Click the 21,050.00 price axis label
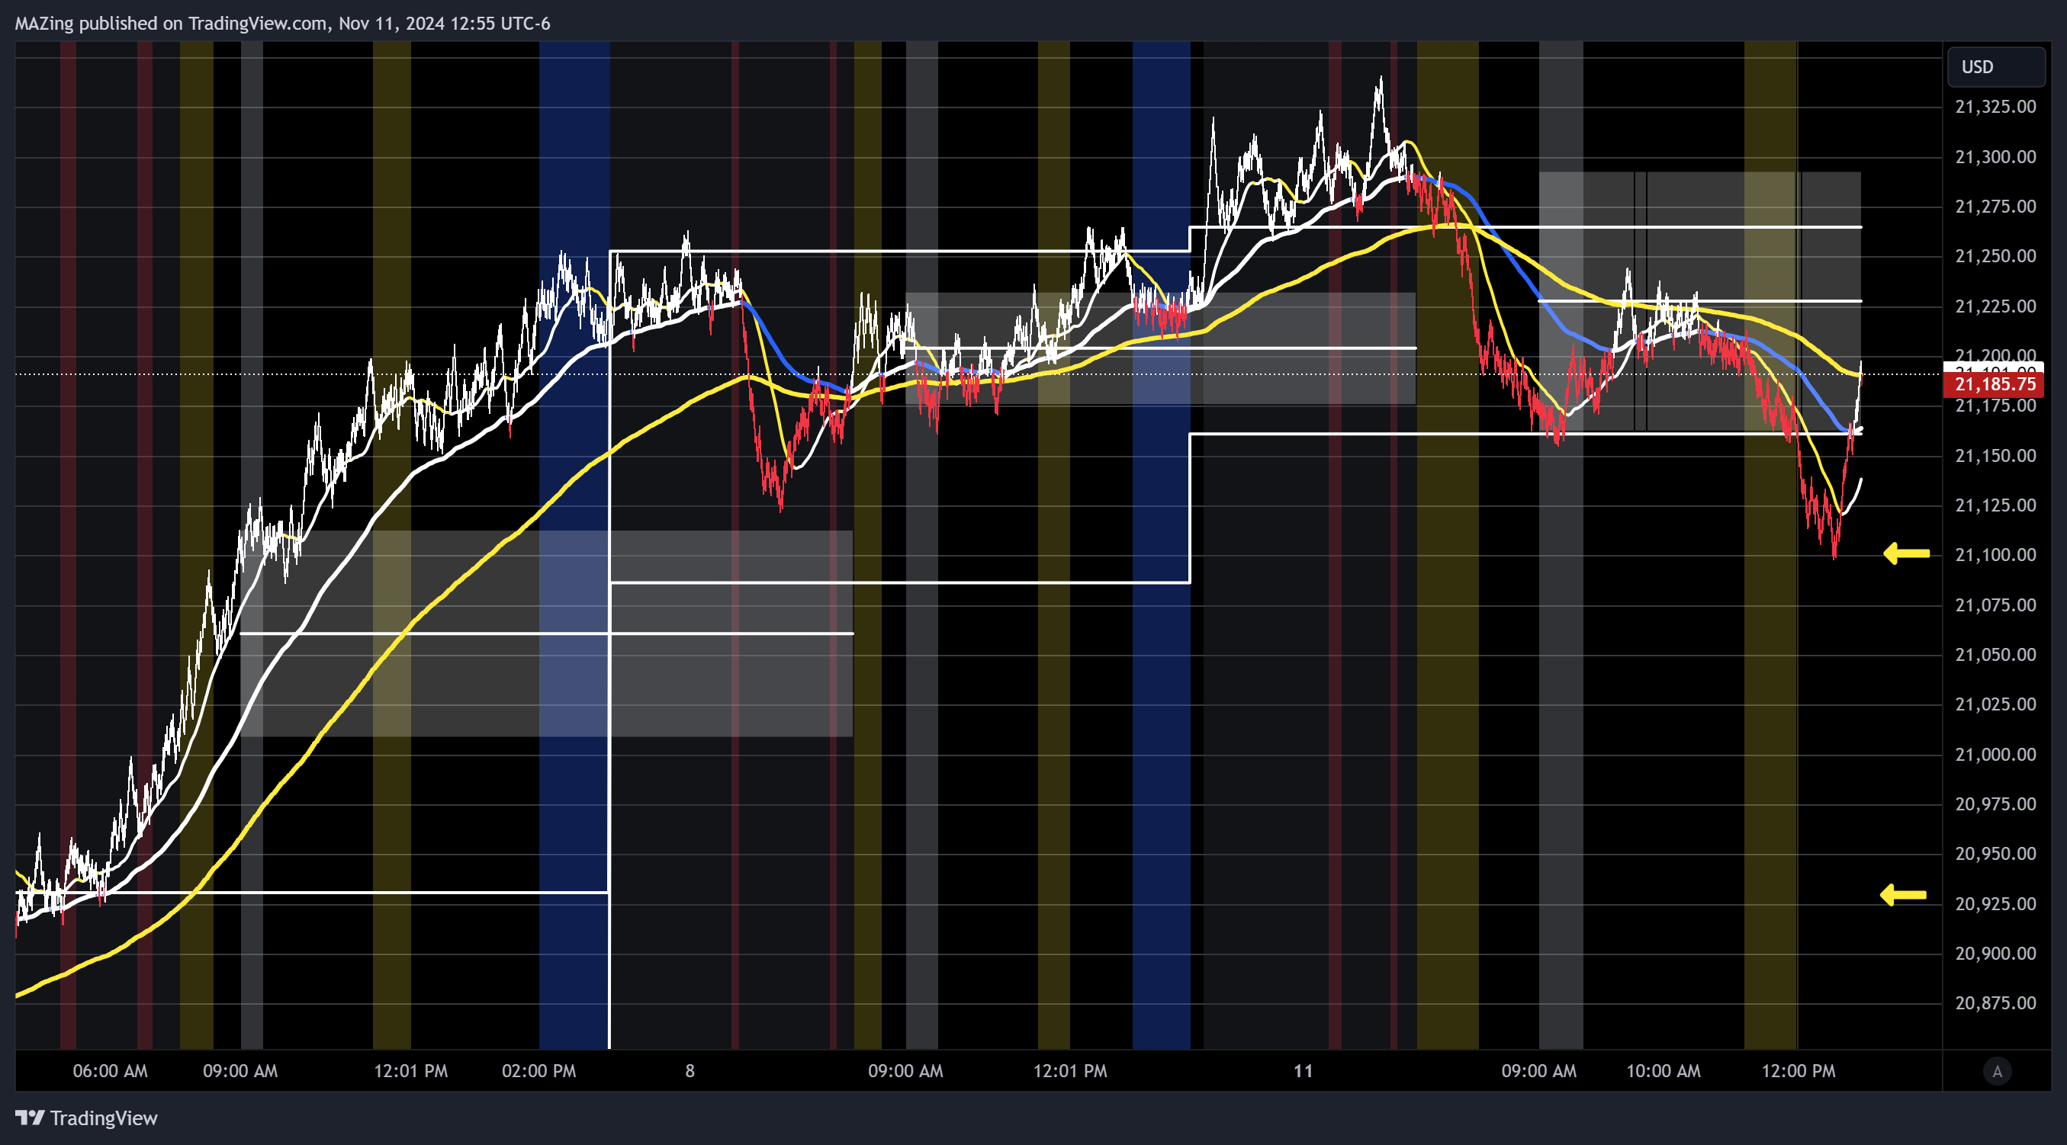This screenshot has height=1145, width=2067. click(x=1995, y=654)
